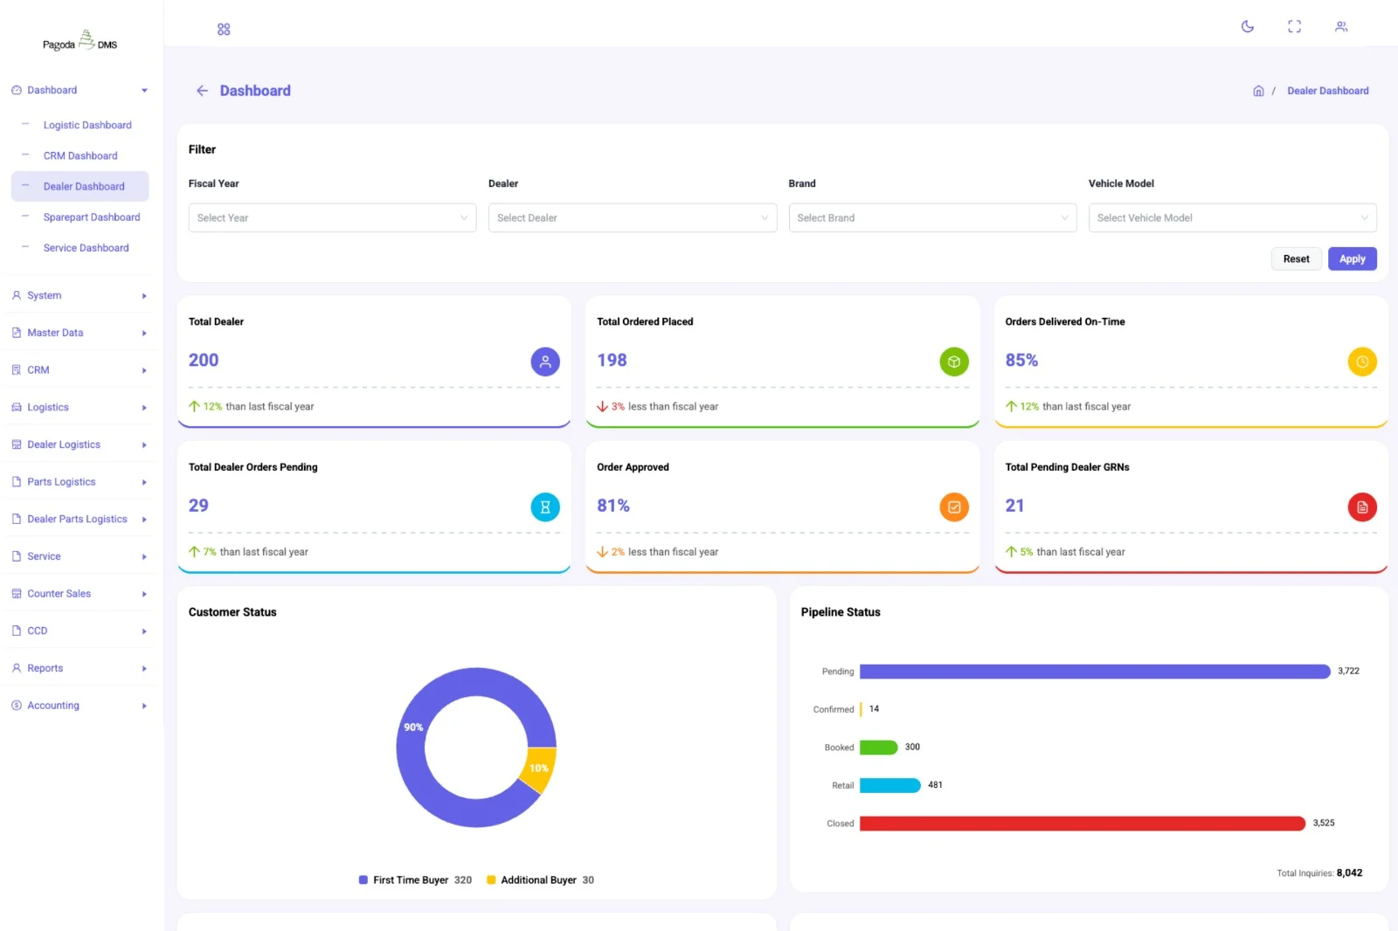Click the red Closed pipeline bar
The width and height of the screenshot is (1398, 931).
point(1082,824)
